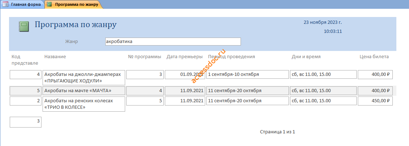Click days and time in ТРИО В КОЛЕСЕ row
The height and width of the screenshot is (146, 409).
point(323,101)
